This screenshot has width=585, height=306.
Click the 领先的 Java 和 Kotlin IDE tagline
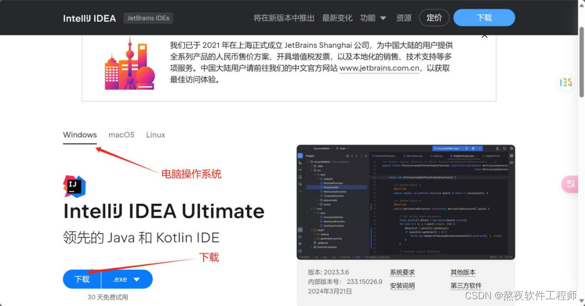tap(141, 238)
